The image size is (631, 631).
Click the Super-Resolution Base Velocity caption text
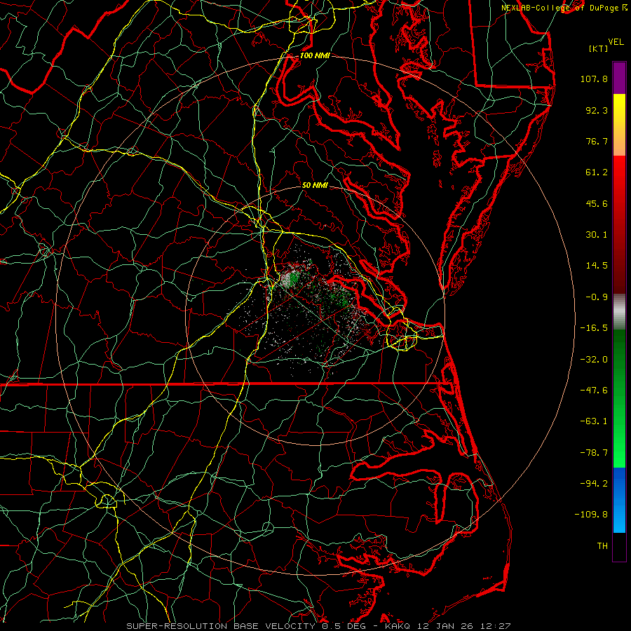318,626
